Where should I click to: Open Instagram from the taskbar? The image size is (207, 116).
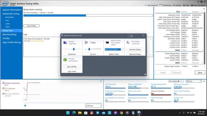click(92, 113)
